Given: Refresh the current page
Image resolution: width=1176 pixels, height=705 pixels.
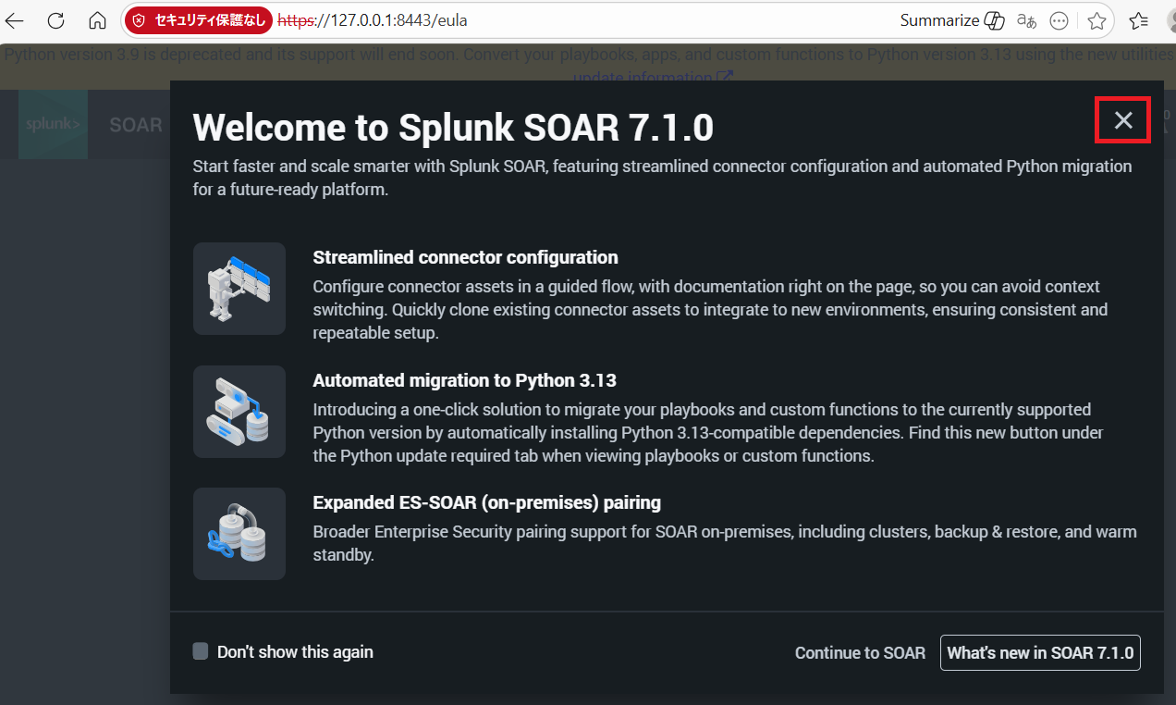Looking at the screenshot, I should 55,20.
